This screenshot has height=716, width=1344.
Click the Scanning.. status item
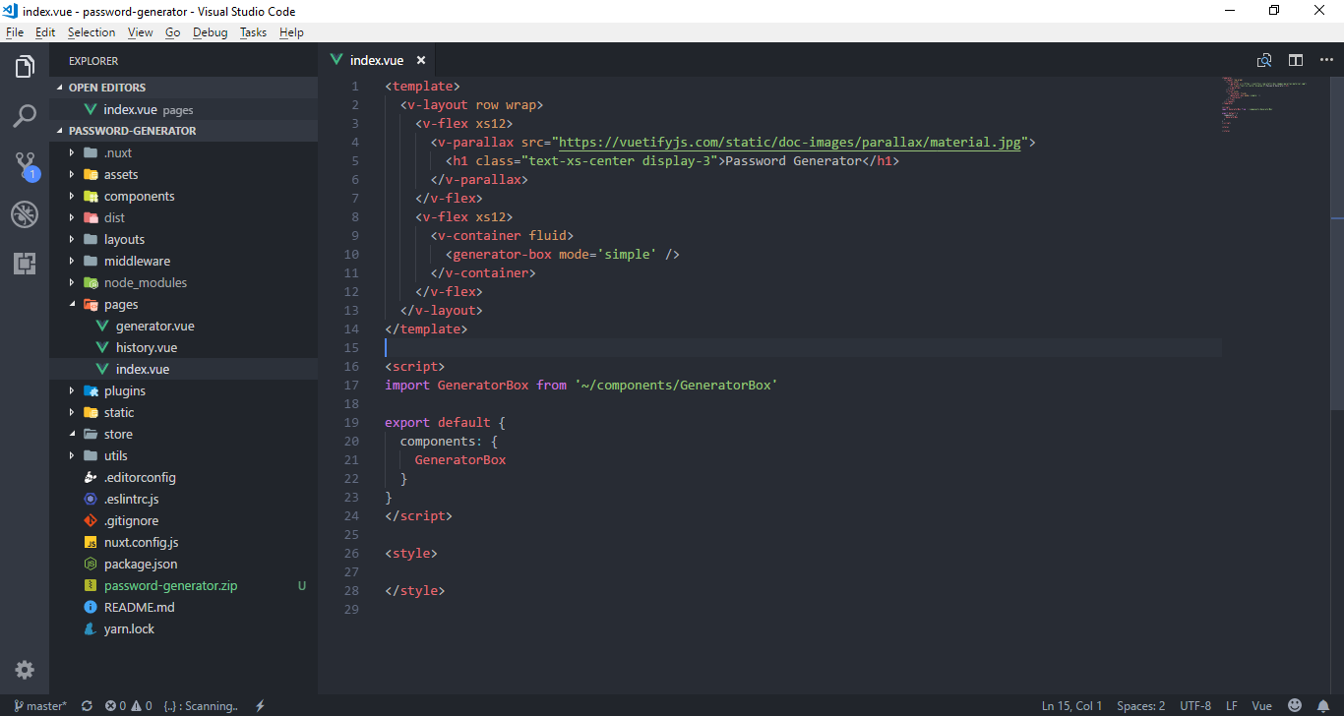pyautogui.click(x=201, y=705)
